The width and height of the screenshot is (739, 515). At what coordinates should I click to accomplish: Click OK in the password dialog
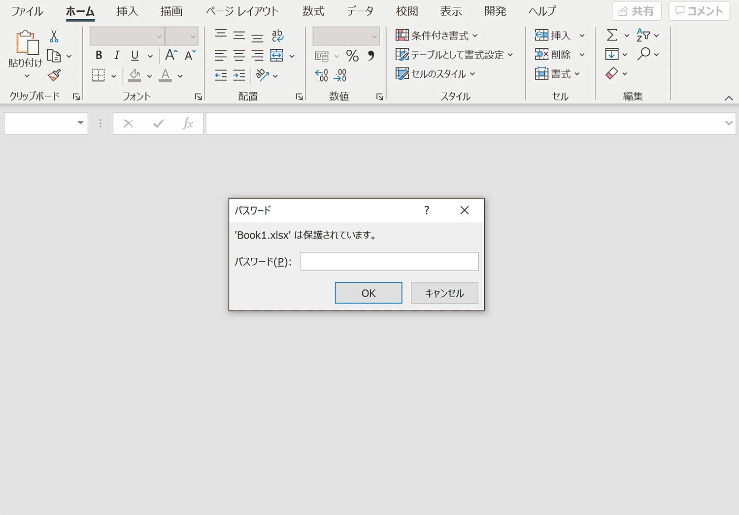pyautogui.click(x=369, y=293)
